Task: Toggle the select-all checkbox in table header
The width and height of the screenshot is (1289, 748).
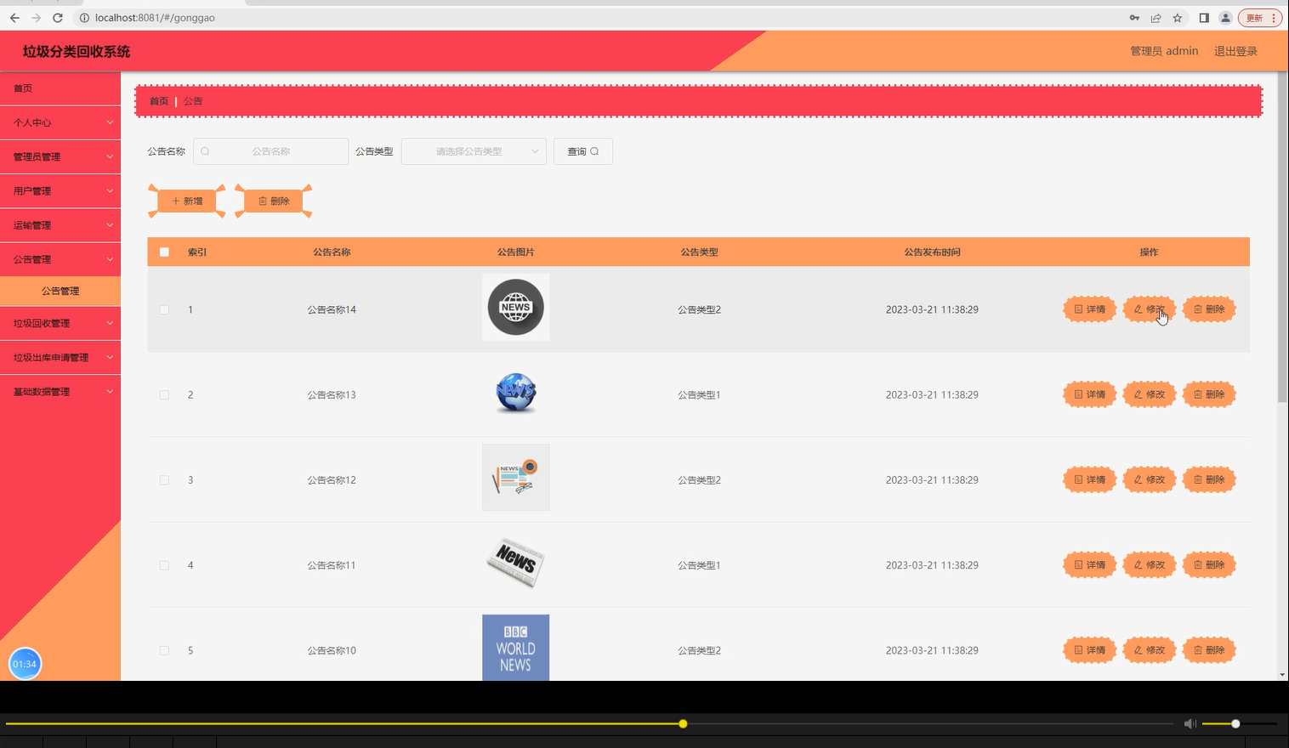Action: coord(164,252)
